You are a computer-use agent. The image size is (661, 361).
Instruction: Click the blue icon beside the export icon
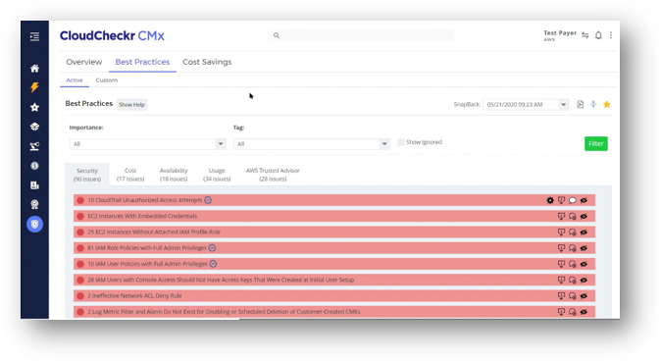[x=593, y=104]
